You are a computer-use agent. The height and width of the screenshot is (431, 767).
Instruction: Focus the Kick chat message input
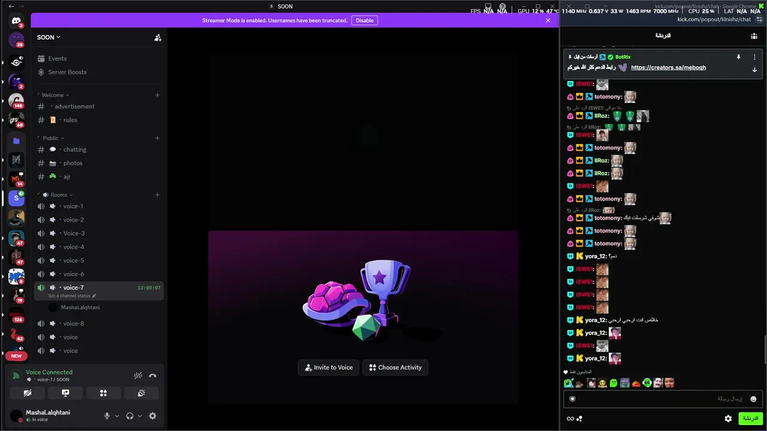662,399
